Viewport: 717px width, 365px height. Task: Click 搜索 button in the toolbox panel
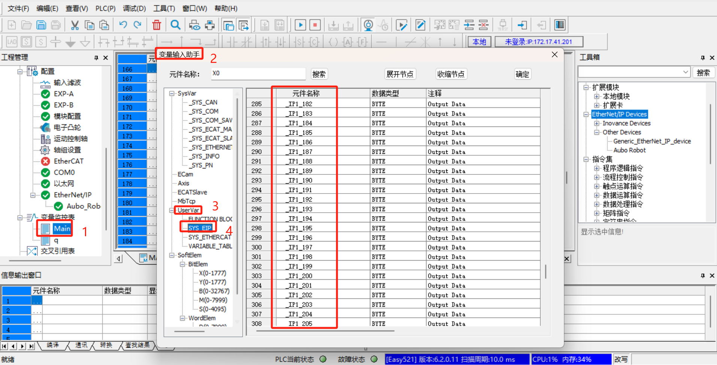click(x=703, y=72)
